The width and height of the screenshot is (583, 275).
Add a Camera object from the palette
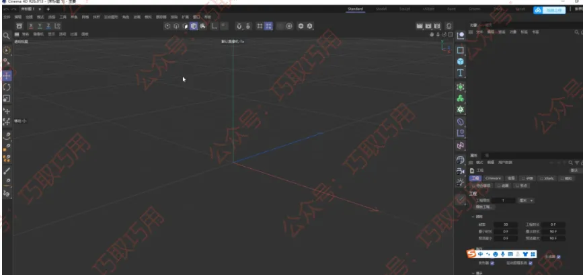click(x=461, y=171)
